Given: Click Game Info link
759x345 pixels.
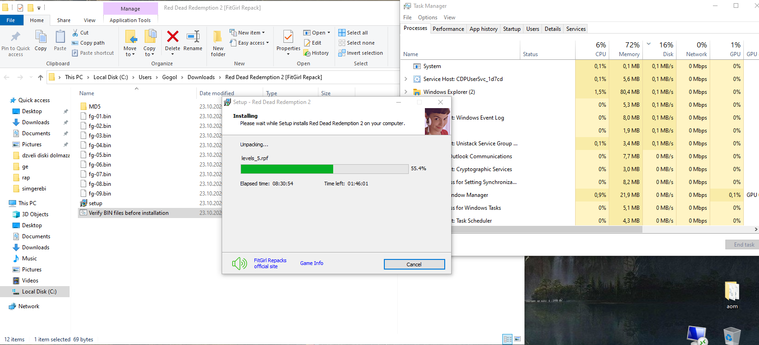Looking at the screenshot, I should pyautogui.click(x=312, y=263).
